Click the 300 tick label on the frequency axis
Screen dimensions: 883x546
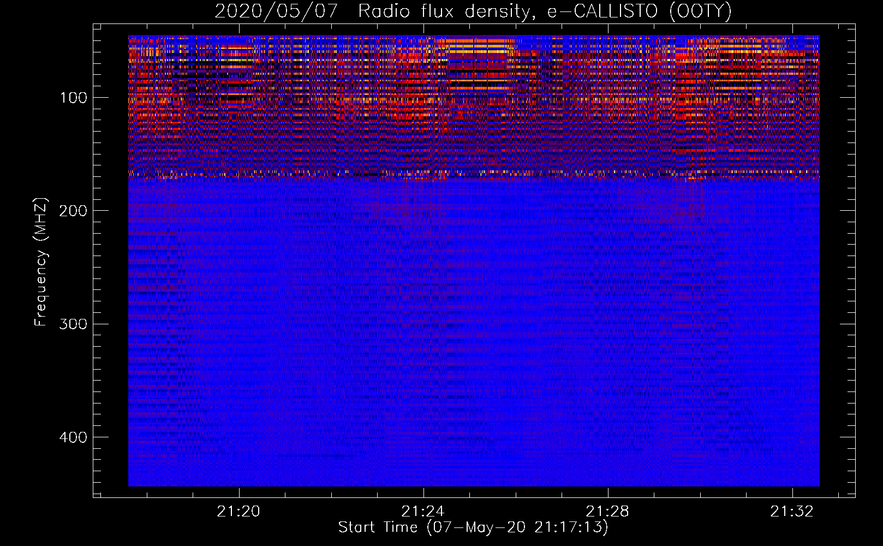(73, 324)
